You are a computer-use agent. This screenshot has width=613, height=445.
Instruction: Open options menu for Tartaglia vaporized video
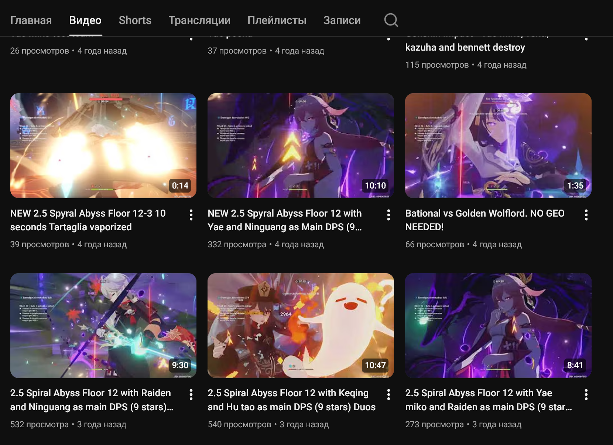coord(191,215)
